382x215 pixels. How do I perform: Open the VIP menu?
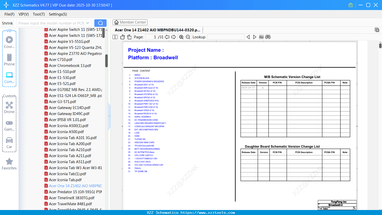click(x=24, y=14)
